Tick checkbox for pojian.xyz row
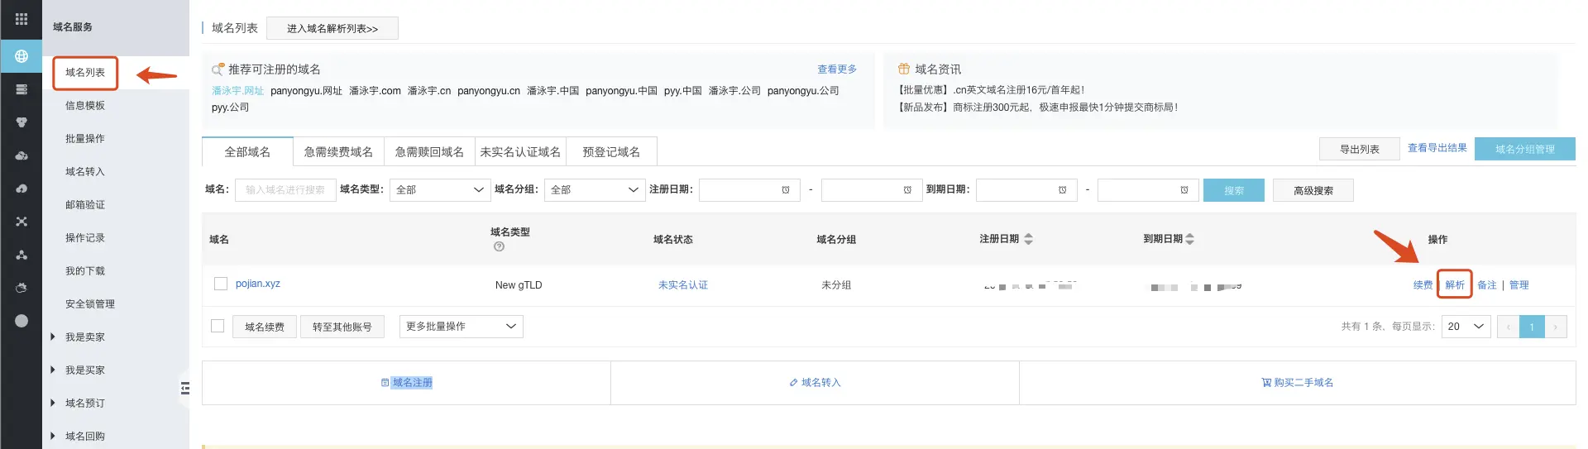Screen dimensions: 1588x449 point(221,284)
